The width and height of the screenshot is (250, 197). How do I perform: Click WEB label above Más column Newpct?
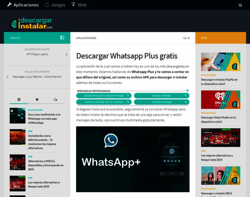tap(203, 151)
